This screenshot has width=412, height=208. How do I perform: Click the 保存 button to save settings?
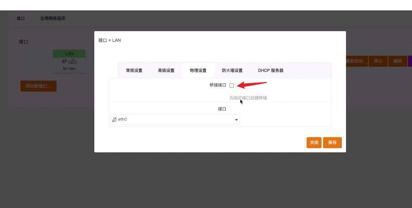click(x=332, y=142)
